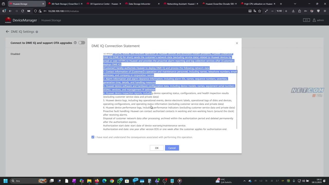Open Google Chrome from the taskbar
The width and height of the screenshot is (329, 185).
112,181
